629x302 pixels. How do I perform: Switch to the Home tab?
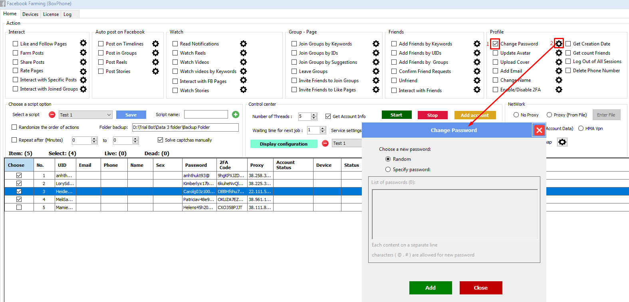[x=10, y=14]
